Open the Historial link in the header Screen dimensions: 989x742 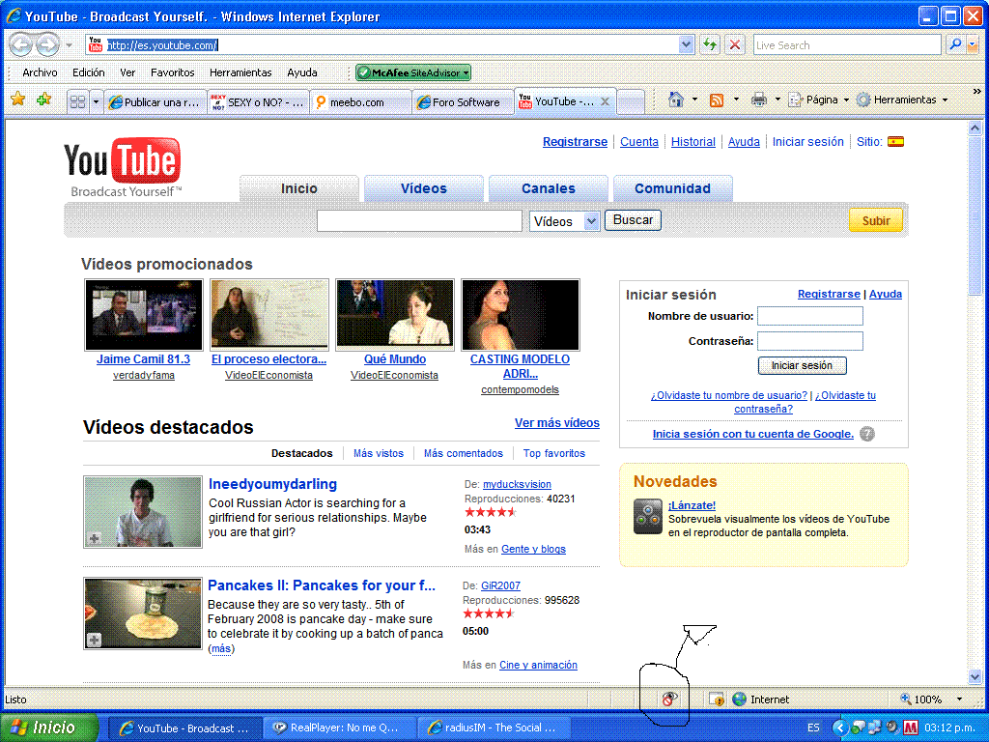[x=693, y=142]
